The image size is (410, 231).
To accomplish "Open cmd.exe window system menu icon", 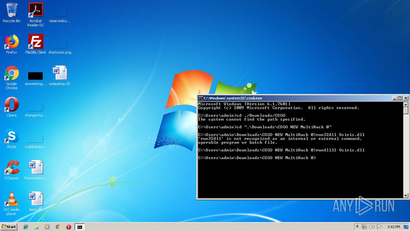I will tap(201, 98).
